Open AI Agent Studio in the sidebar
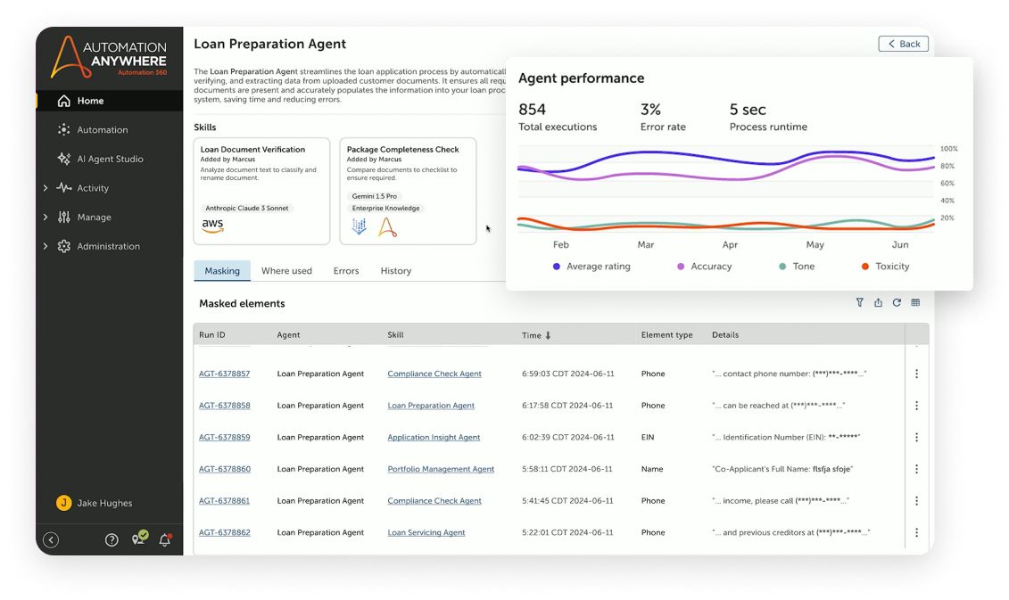This screenshot has width=1009, height=600. (109, 159)
